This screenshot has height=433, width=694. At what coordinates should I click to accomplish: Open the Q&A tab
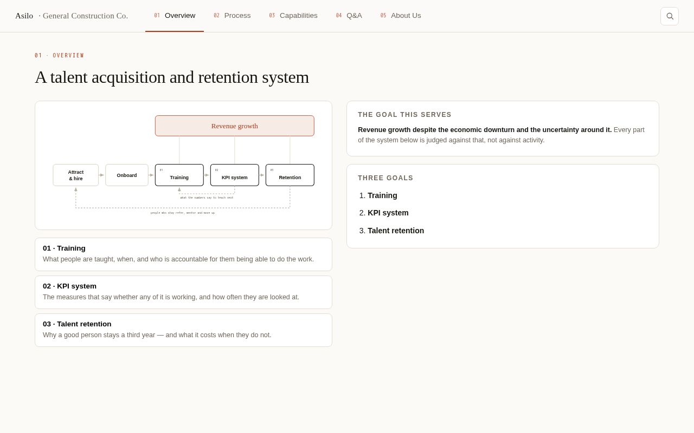pos(349,16)
